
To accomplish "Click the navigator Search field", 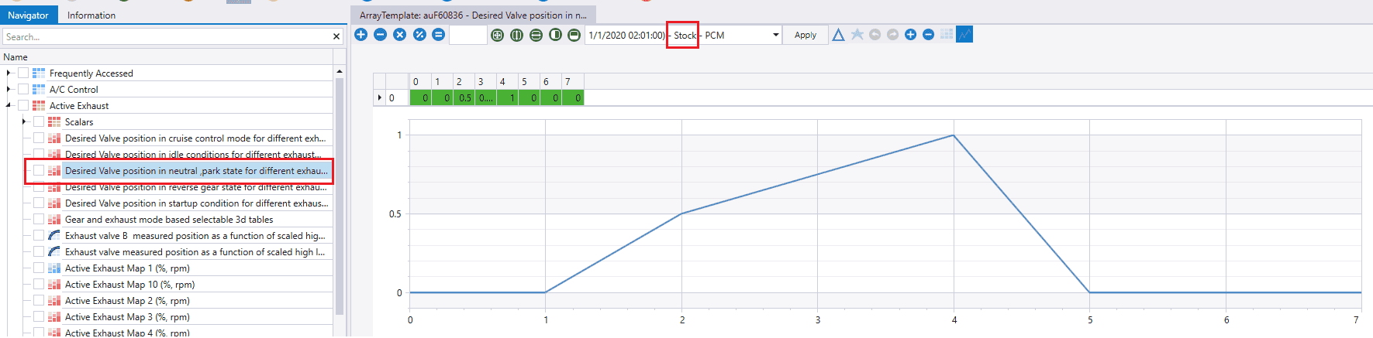I will click(x=166, y=36).
